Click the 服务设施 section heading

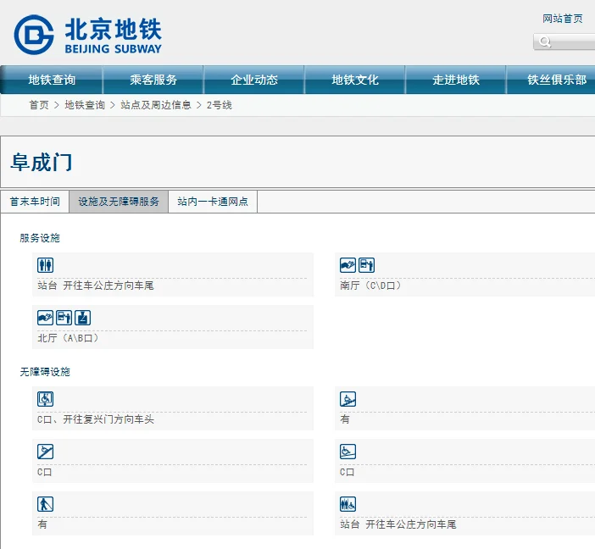point(40,238)
